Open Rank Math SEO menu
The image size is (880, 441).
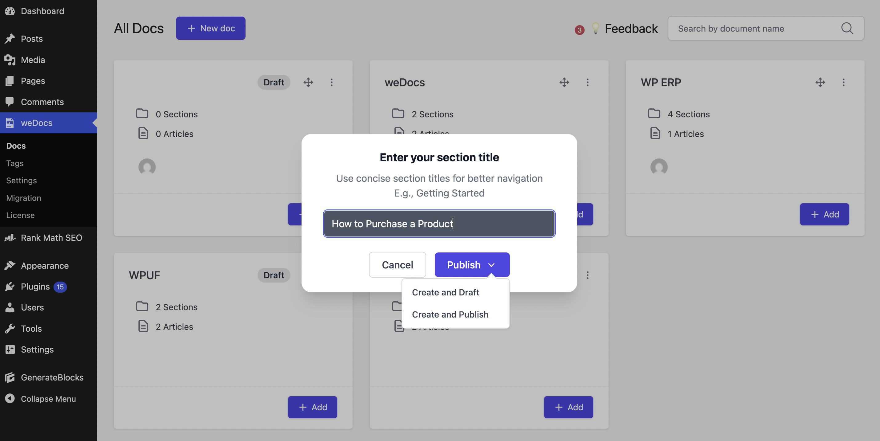click(x=51, y=238)
